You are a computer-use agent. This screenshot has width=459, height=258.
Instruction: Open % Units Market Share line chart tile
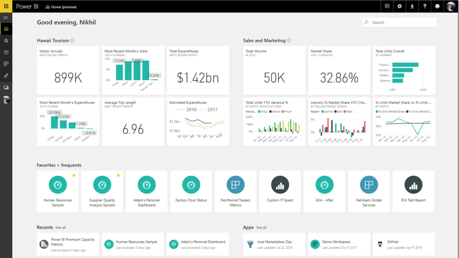(x=404, y=122)
